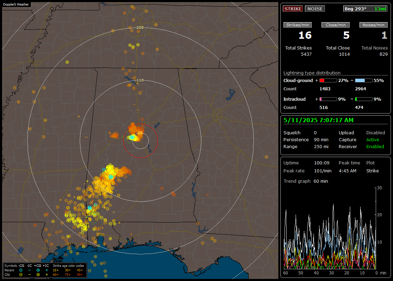This screenshot has width=393, height=281.
Task: Click the positive intracloud count 516
Action: coord(324,108)
